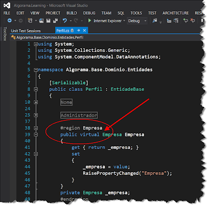This screenshot has height=206, width=208.
Task: Collapse the set accessor at line 42
Action: pyautogui.click(x=36, y=154)
